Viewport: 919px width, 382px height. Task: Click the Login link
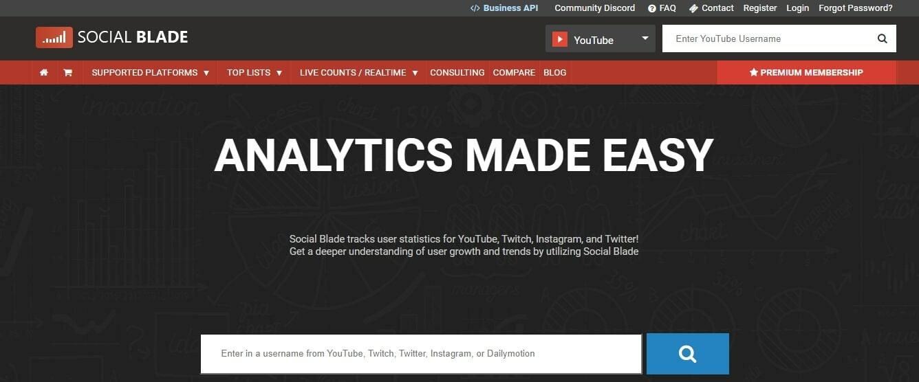(x=798, y=8)
